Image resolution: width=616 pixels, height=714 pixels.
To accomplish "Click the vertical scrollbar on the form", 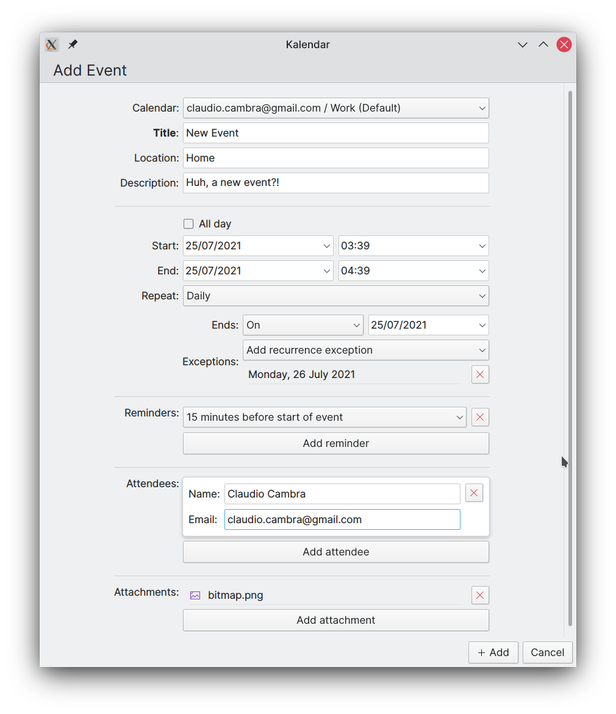I will point(570,359).
